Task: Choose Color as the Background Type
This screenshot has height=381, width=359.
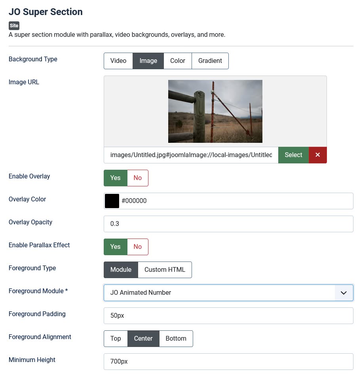Action: [177, 61]
